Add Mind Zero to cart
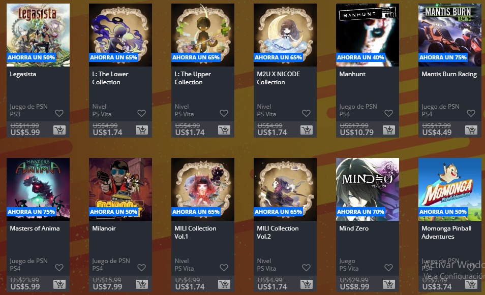The height and width of the screenshot is (295, 485). click(x=389, y=284)
